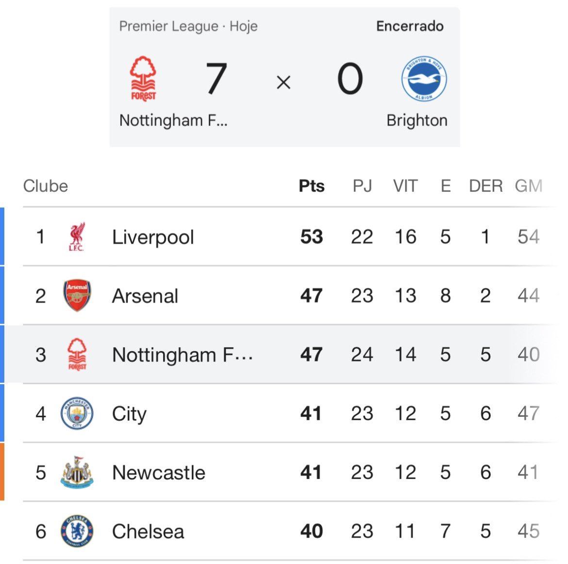Click the Arsenal club crest

(77, 295)
